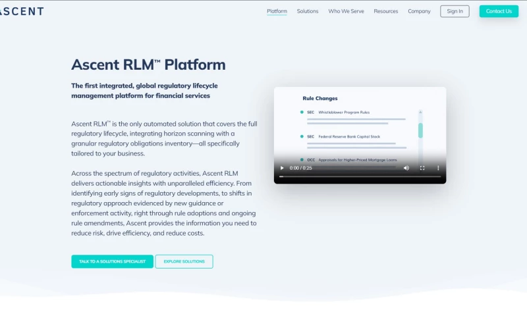
Task: Open the video's more options menu
Action: tap(438, 168)
